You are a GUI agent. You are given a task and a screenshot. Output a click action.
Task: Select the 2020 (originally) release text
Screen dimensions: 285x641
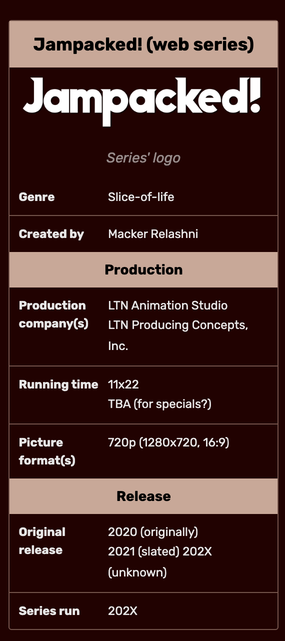(153, 532)
